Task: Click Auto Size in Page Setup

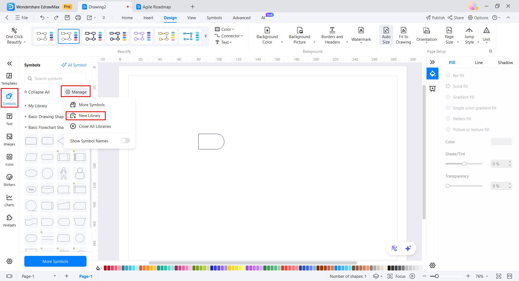Action: pyautogui.click(x=386, y=35)
